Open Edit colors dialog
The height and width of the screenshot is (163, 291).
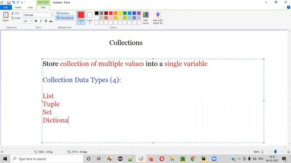(x=145, y=18)
